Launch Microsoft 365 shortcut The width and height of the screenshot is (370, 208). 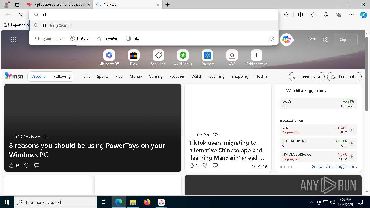[109, 58]
